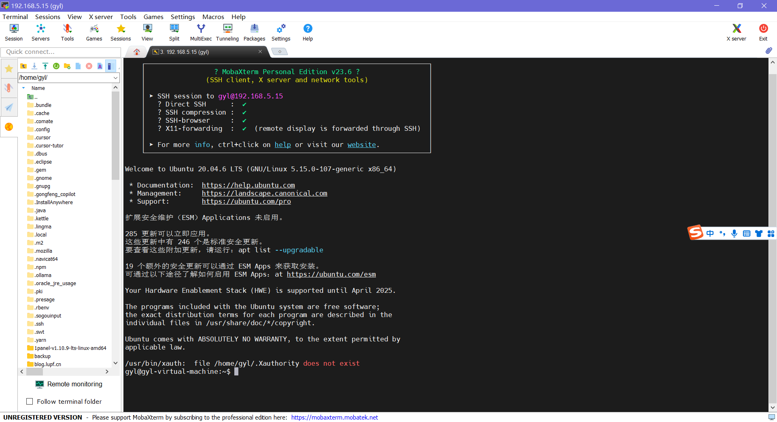This screenshot has height=422, width=777.
Task: Click the paperclip icon at top right
Action: (769, 51)
